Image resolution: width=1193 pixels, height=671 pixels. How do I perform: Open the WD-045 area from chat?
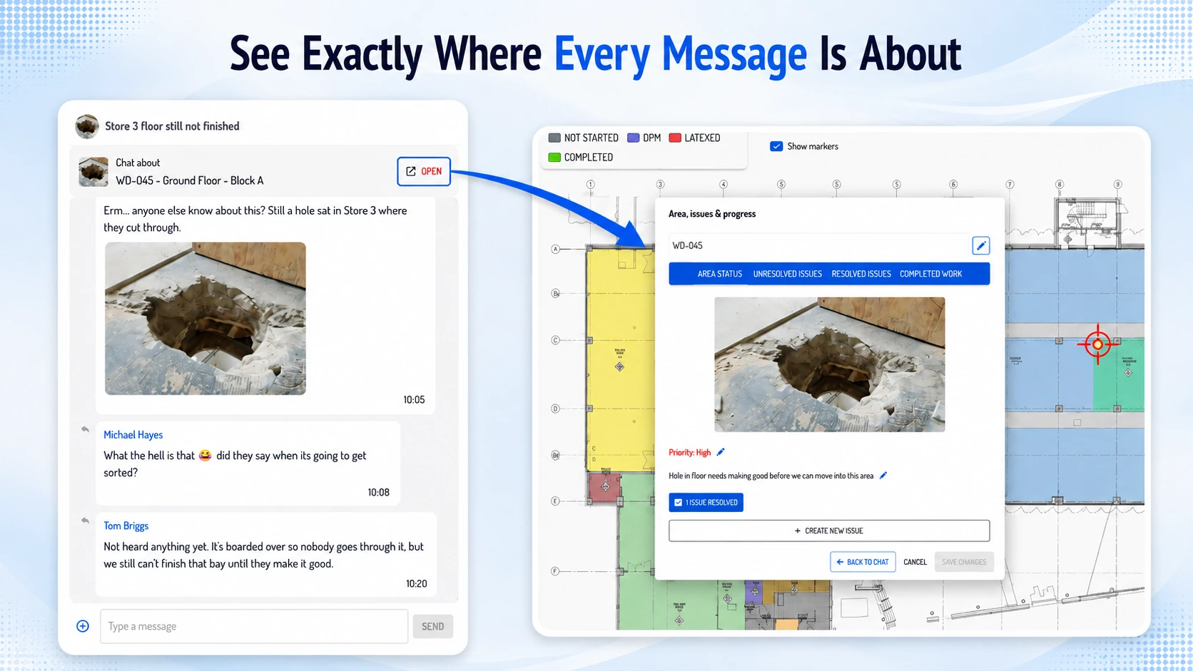tap(424, 171)
